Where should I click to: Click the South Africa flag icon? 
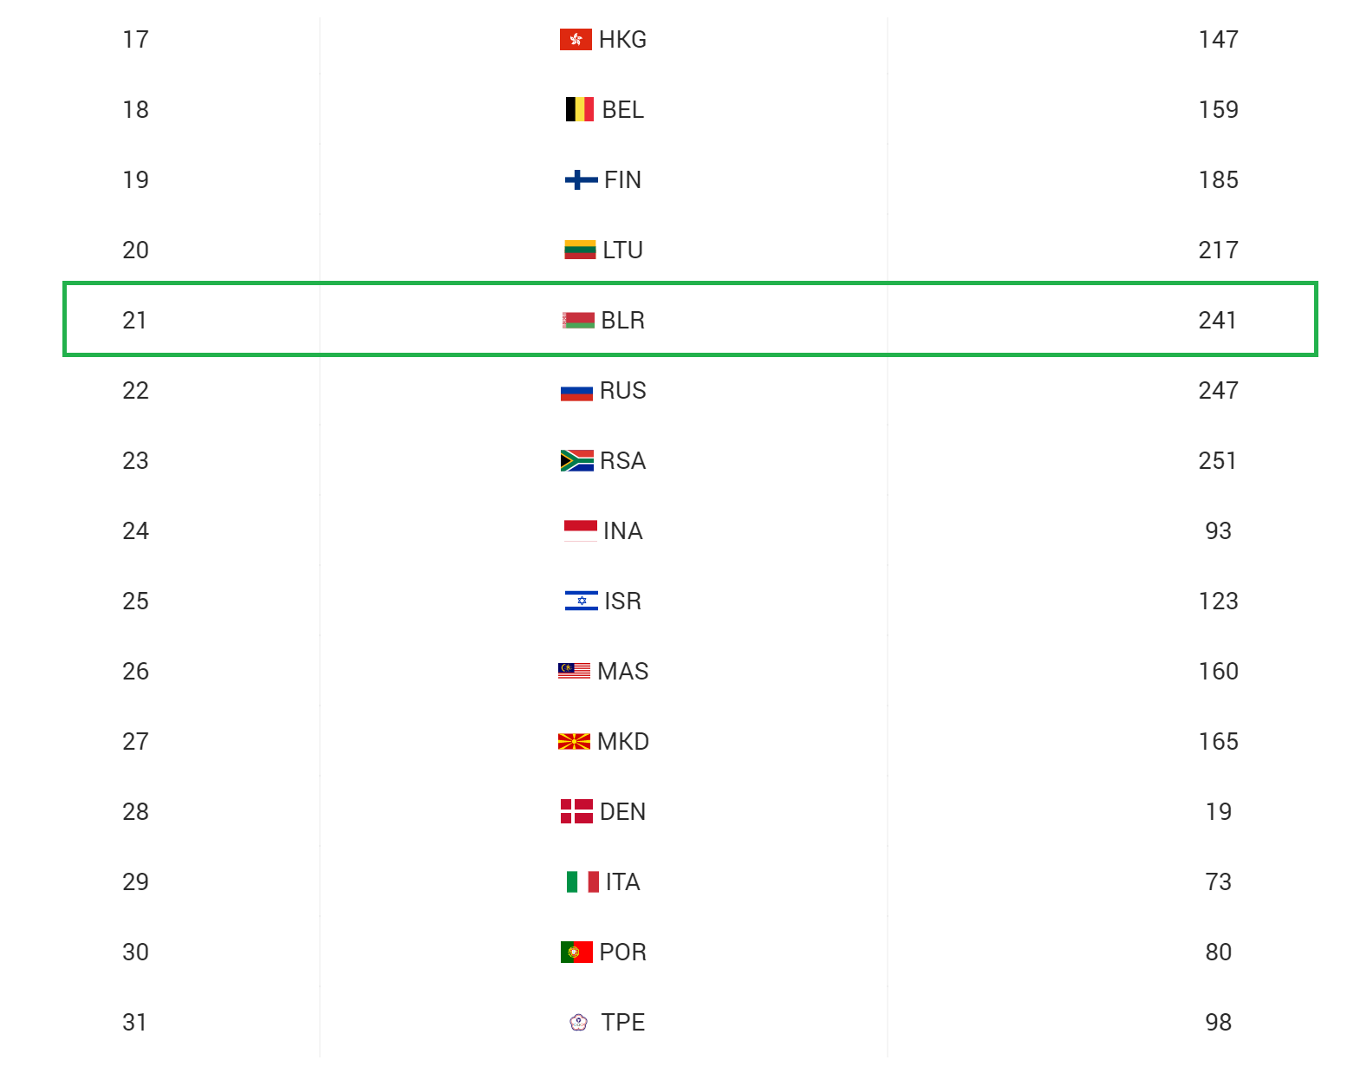tap(576, 461)
